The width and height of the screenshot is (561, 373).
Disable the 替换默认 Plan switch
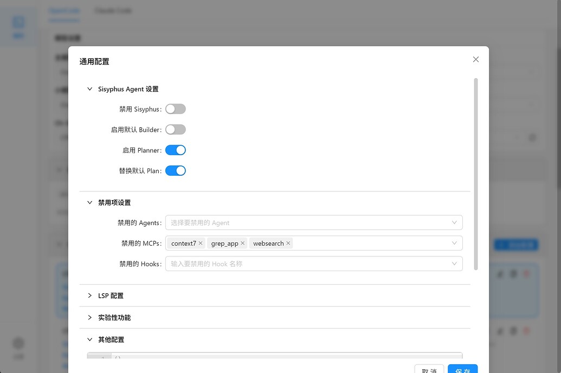[x=175, y=171]
